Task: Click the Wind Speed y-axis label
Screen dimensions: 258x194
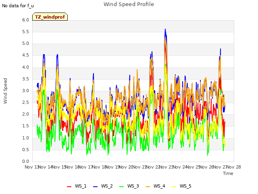Action: (x=5, y=91)
